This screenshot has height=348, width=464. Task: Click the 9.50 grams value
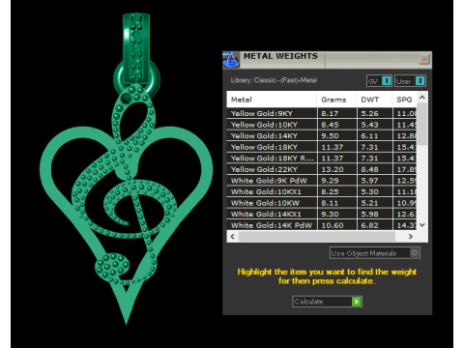[x=330, y=136]
